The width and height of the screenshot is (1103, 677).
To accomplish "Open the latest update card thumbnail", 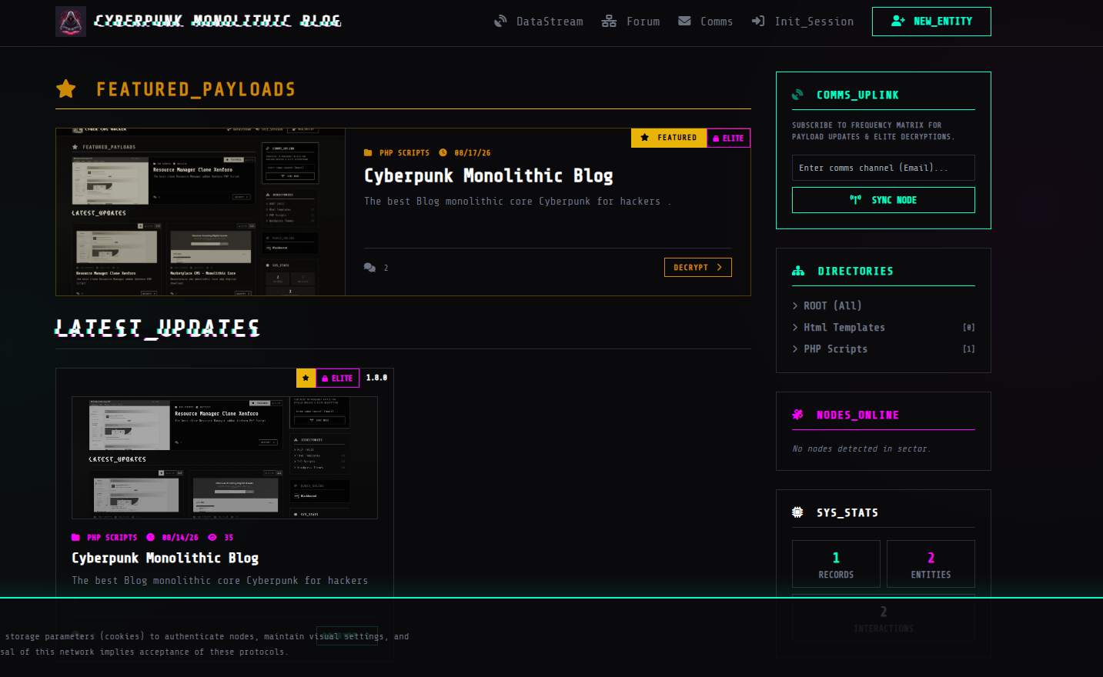I will pos(225,458).
